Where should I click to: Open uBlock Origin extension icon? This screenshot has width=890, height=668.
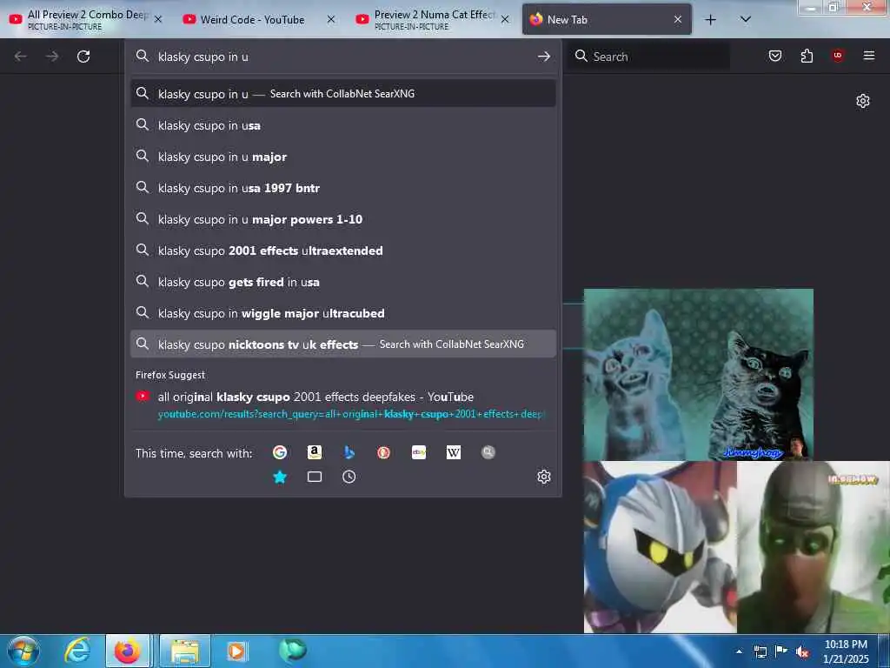[838, 55]
